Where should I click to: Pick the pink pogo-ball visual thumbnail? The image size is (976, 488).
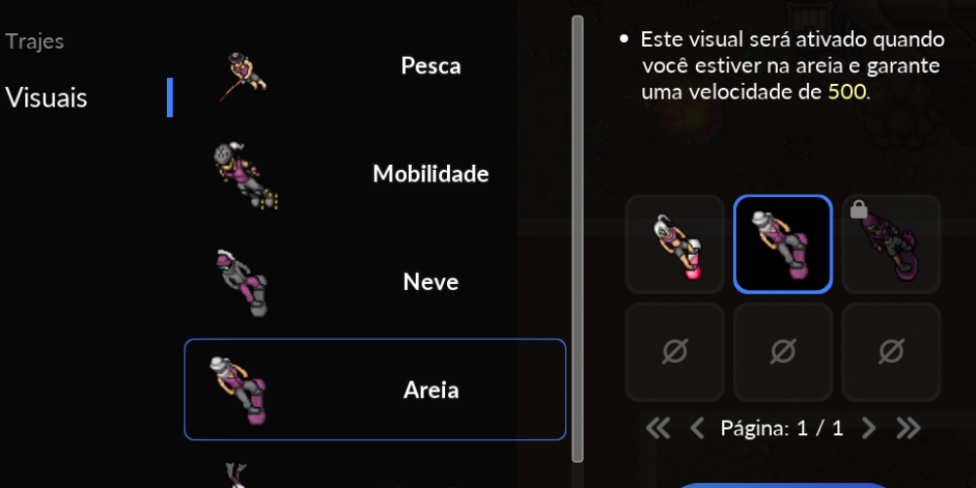click(674, 245)
